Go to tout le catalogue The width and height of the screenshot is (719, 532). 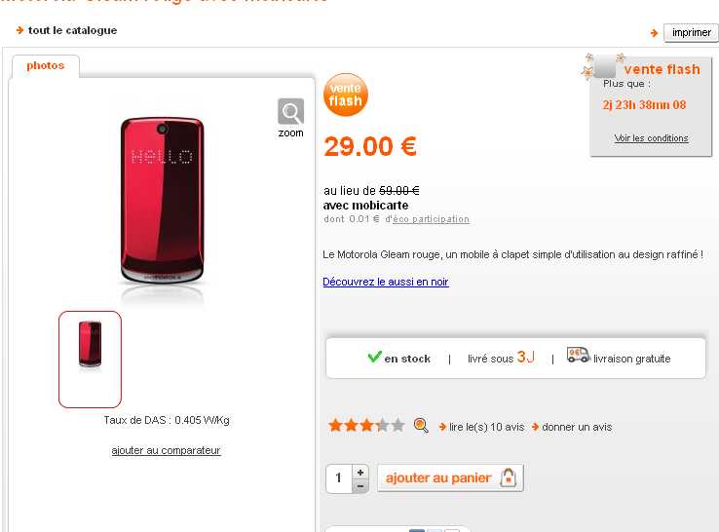click(72, 30)
